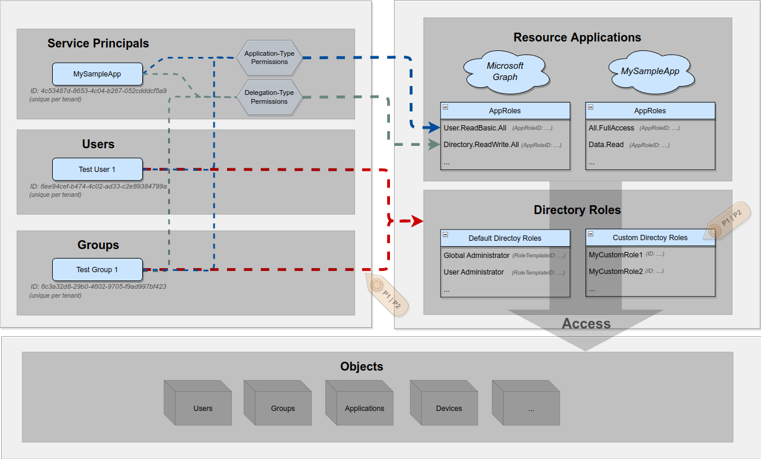
Task: Select the Test User 1 box
Action: click(x=97, y=169)
